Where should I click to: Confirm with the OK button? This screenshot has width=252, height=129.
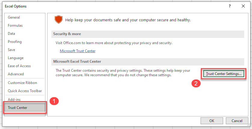pos(211,121)
